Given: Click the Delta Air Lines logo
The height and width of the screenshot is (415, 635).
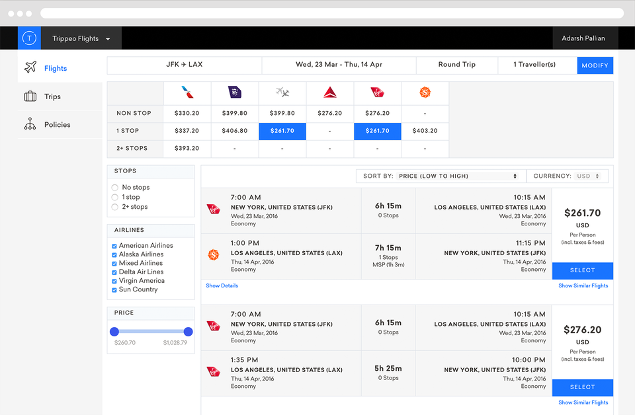Looking at the screenshot, I should [330, 93].
